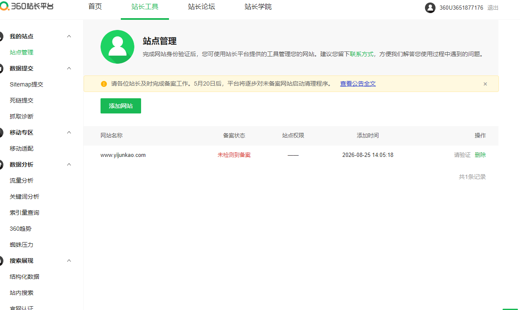This screenshot has width=520, height=310.
Task: Go to the 站长论坛 tab
Action: click(x=201, y=7)
